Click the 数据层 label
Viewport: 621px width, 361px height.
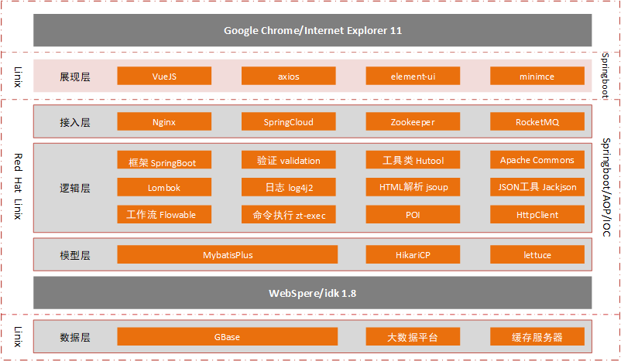tap(75, 337)
